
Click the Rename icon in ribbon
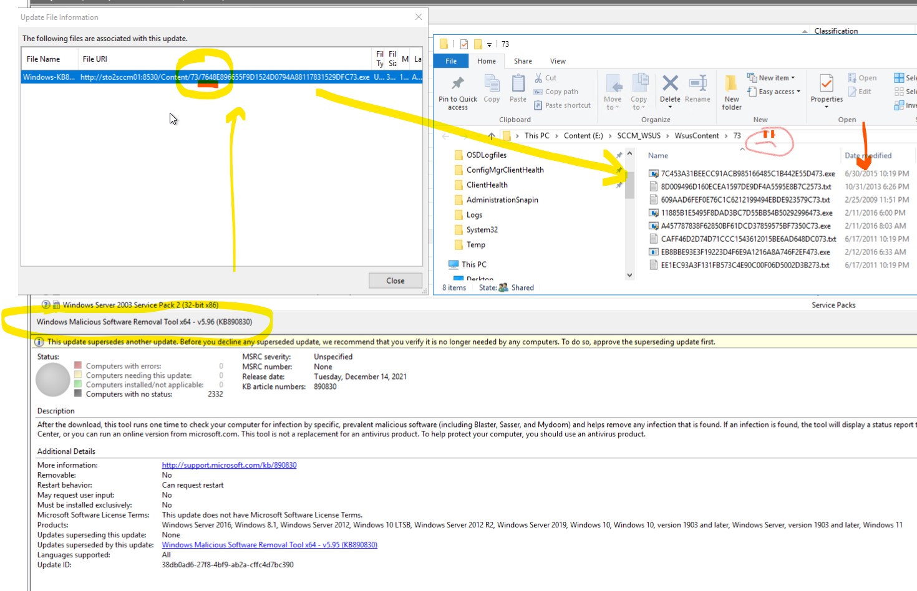pos(697,89)
